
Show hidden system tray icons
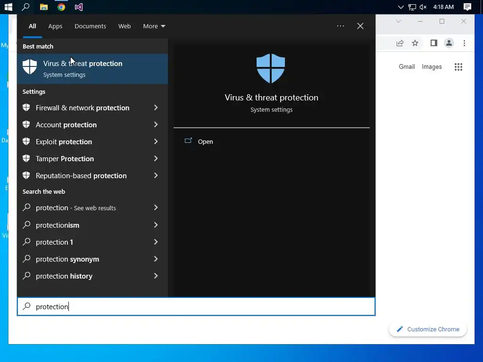[x=400, y=7]
